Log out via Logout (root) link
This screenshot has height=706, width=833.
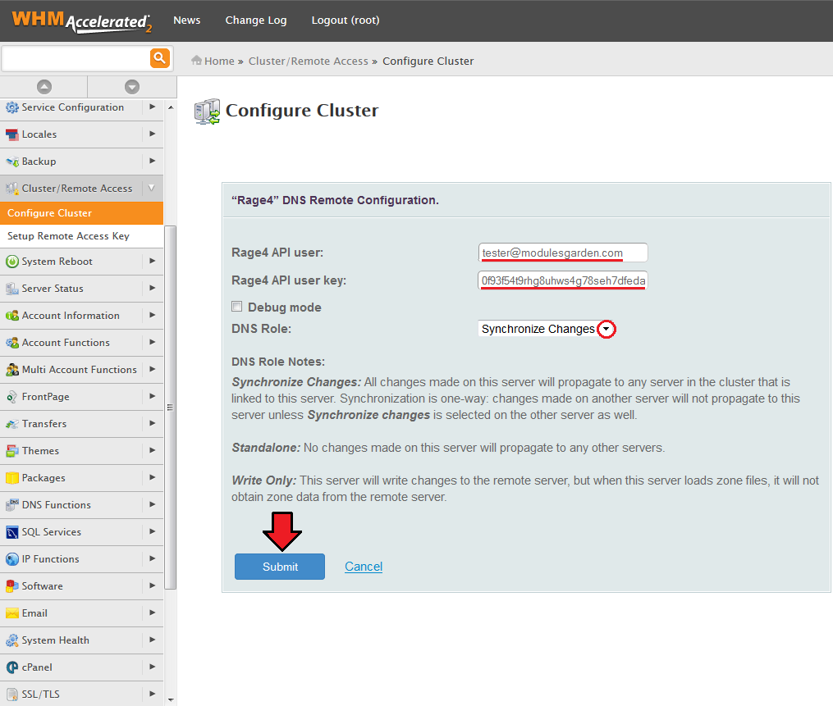pyautogui.click(x=346, y=20)
